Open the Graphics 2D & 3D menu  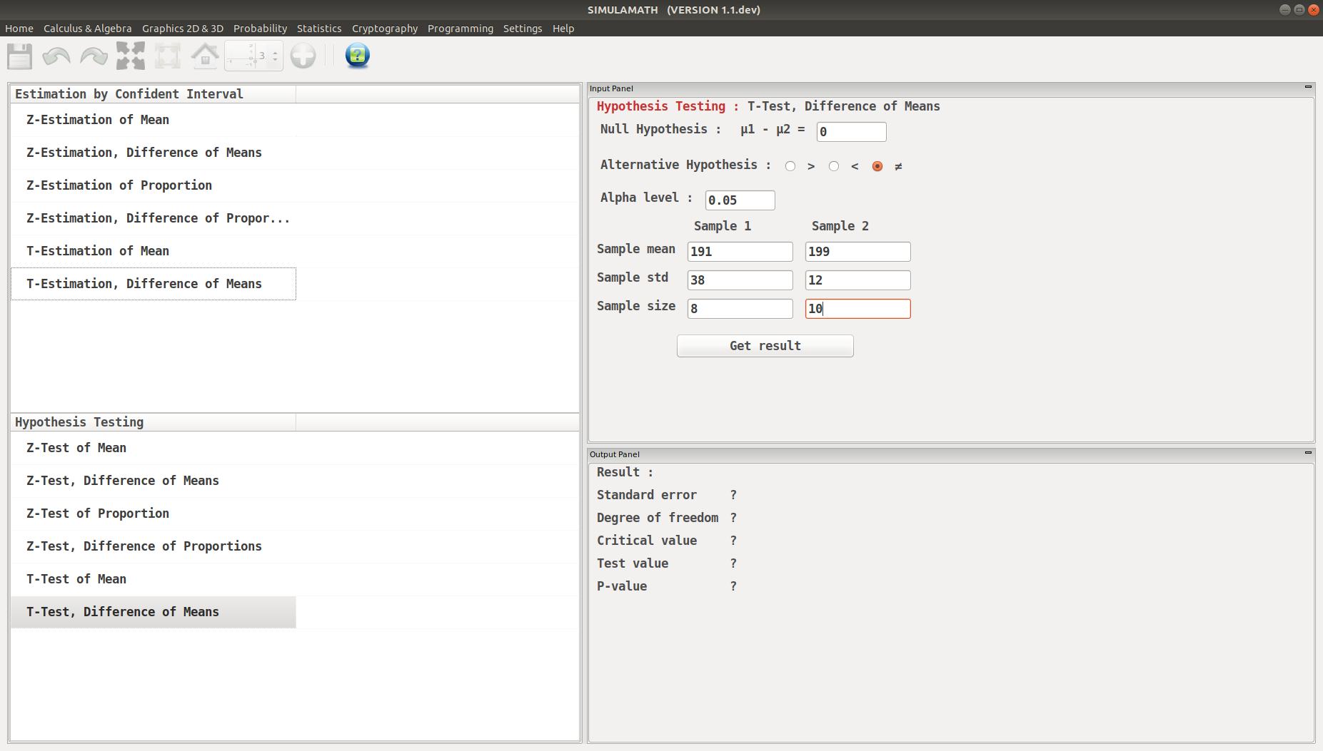tap(183, 29)
